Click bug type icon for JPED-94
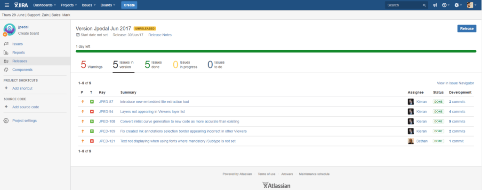This screenshot has width=482, height=190. click(92, 112)
